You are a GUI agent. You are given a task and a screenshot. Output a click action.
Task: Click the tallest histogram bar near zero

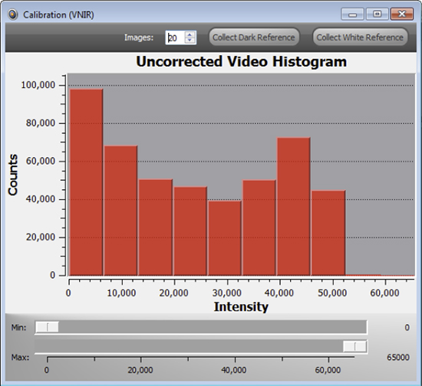pyautogui.click(x=86, y=182)
